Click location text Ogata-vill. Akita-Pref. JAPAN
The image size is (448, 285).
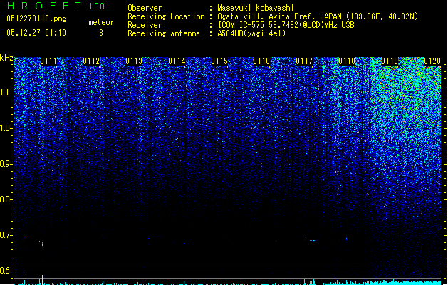(x=279, y=16)
